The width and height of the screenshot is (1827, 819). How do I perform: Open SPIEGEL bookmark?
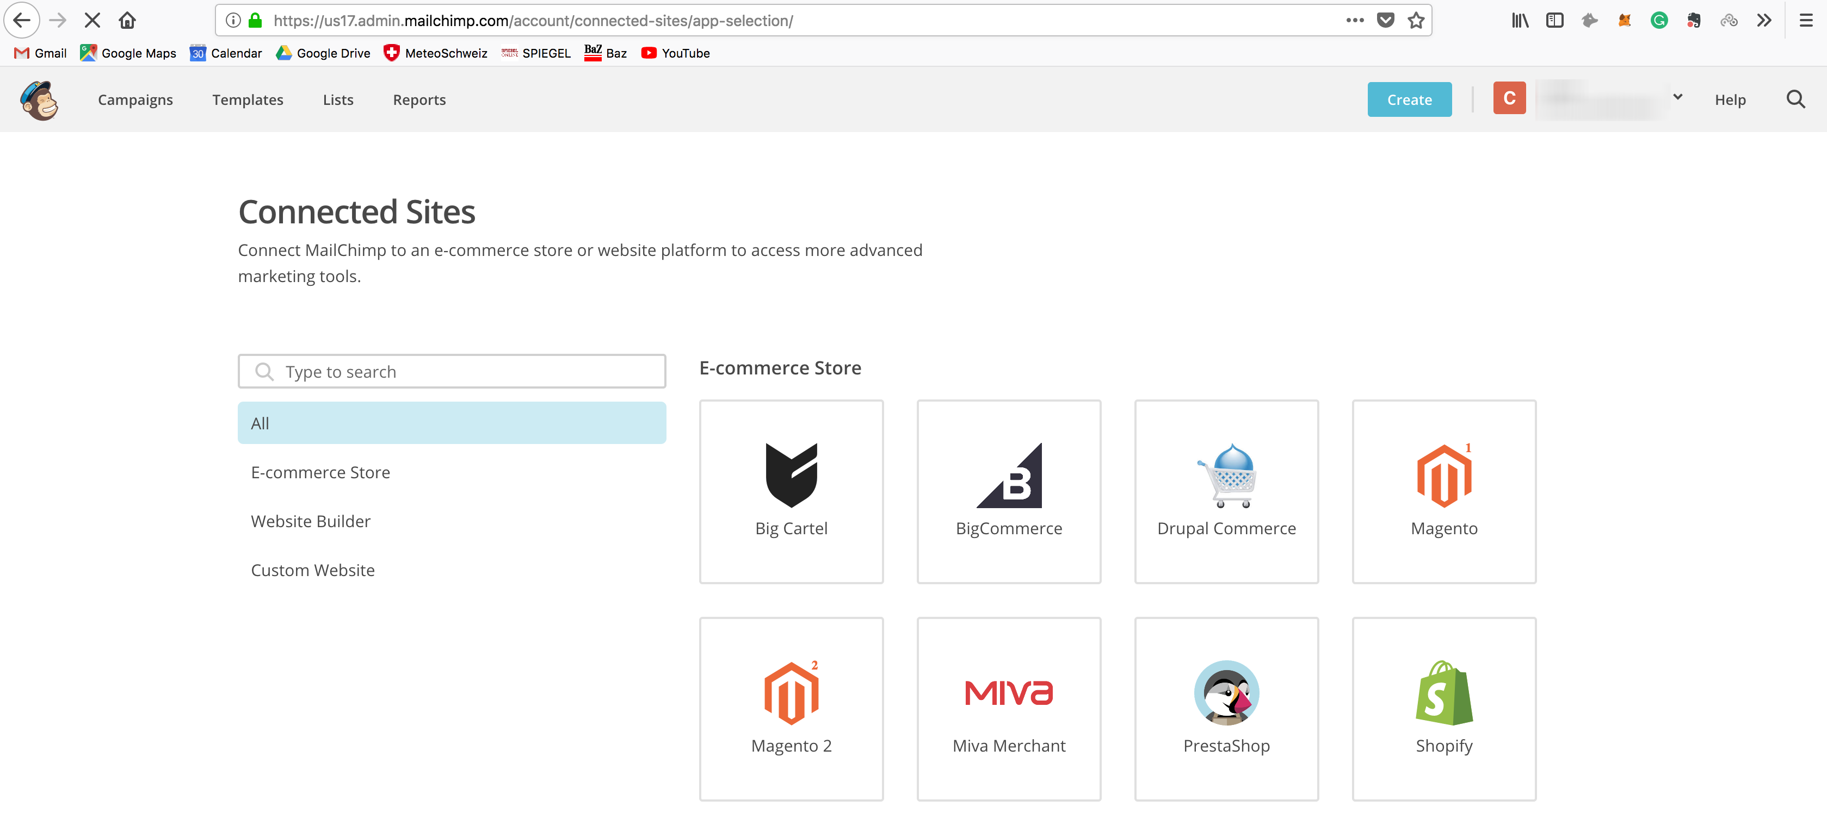pyautogui.click(x=536, y=53)
